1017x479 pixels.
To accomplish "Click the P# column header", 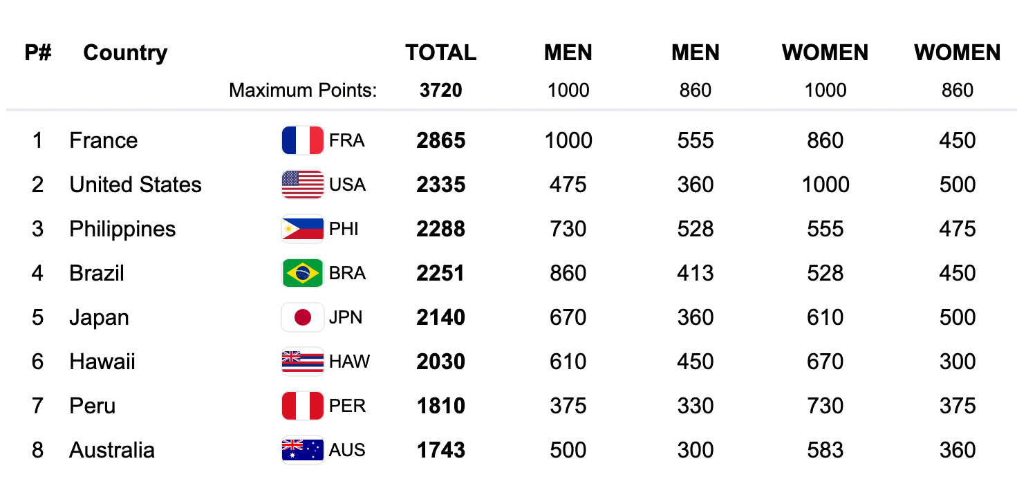I will pyautogui.click(x=38, y=53).
